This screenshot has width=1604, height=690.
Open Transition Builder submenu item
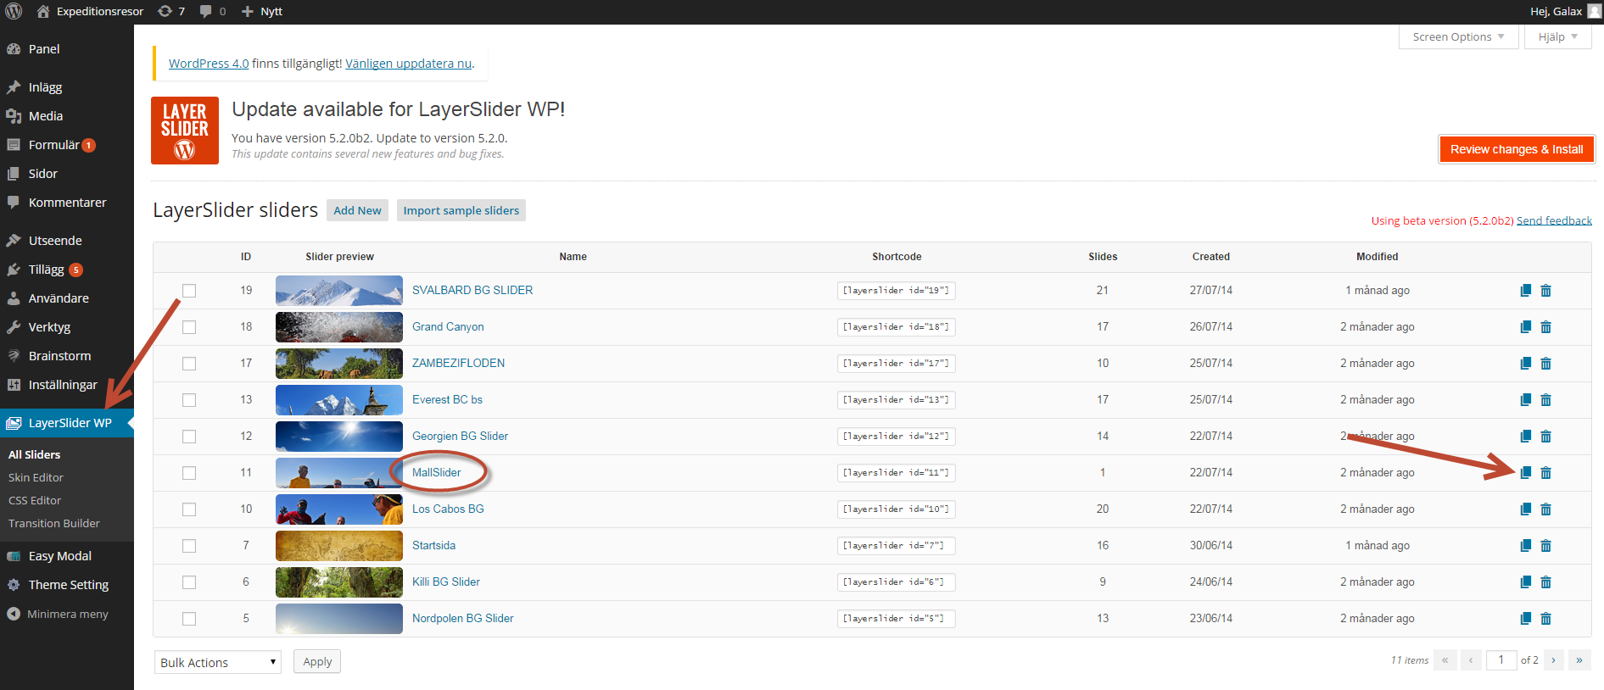point(54,523)
